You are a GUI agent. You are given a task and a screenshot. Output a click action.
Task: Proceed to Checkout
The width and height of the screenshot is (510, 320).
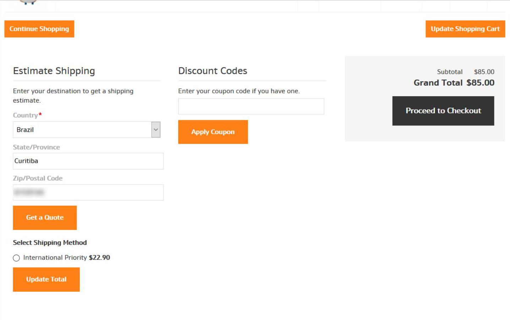click(x=443, y=111)
